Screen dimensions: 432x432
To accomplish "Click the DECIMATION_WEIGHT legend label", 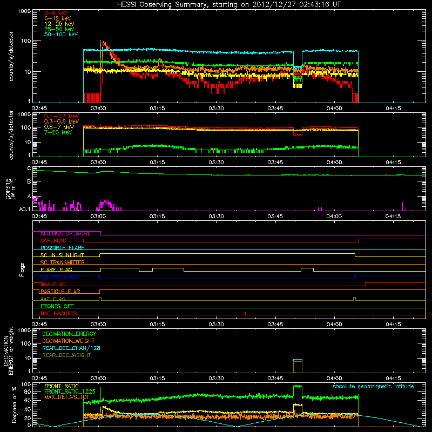I will (69, 341).
